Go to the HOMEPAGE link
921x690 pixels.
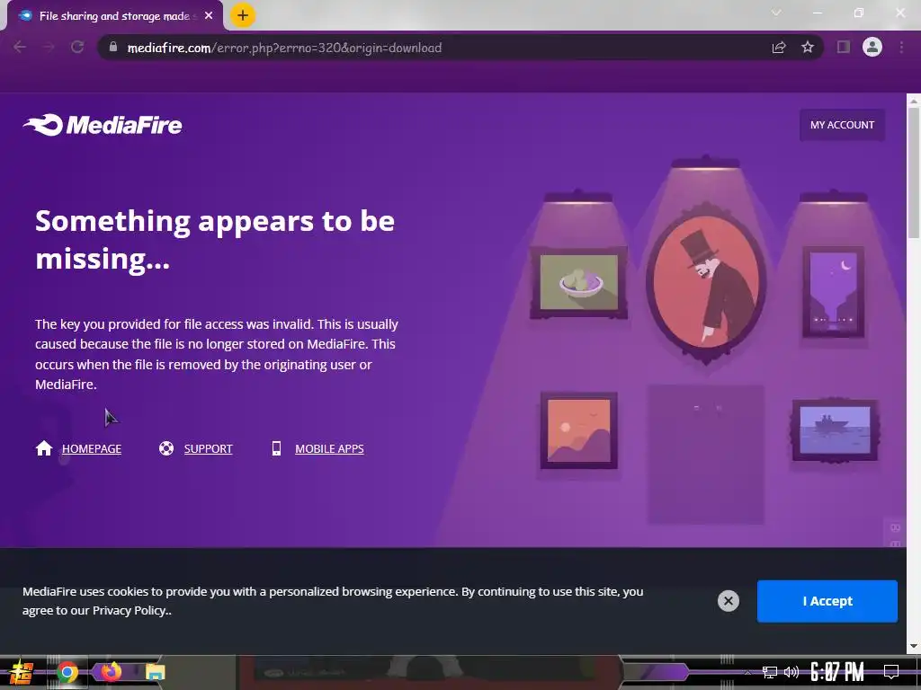(92, 449)
